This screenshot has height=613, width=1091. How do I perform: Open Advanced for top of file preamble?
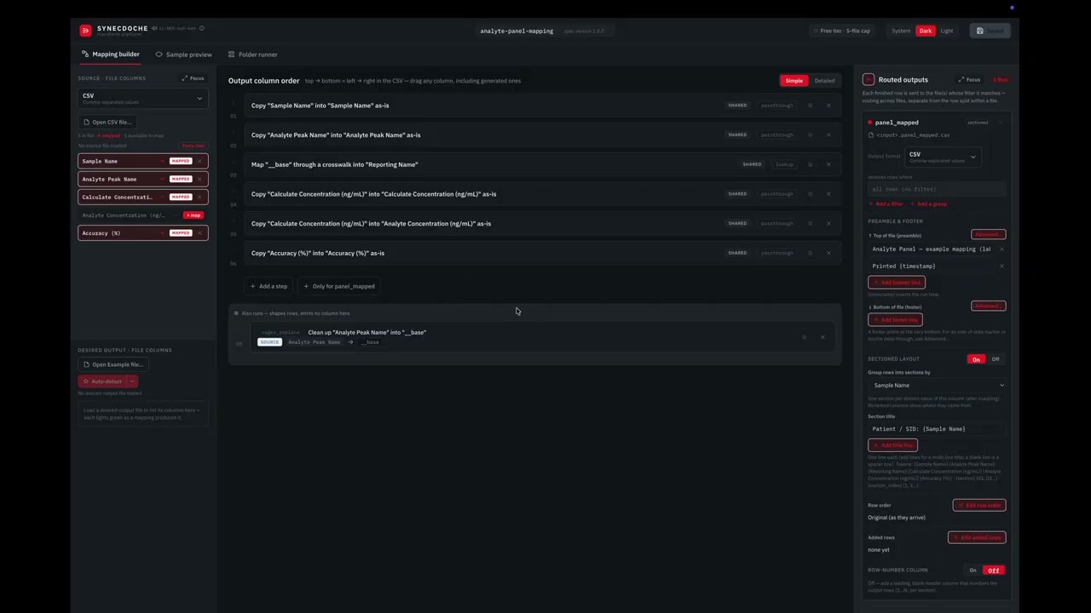(988, 234)
